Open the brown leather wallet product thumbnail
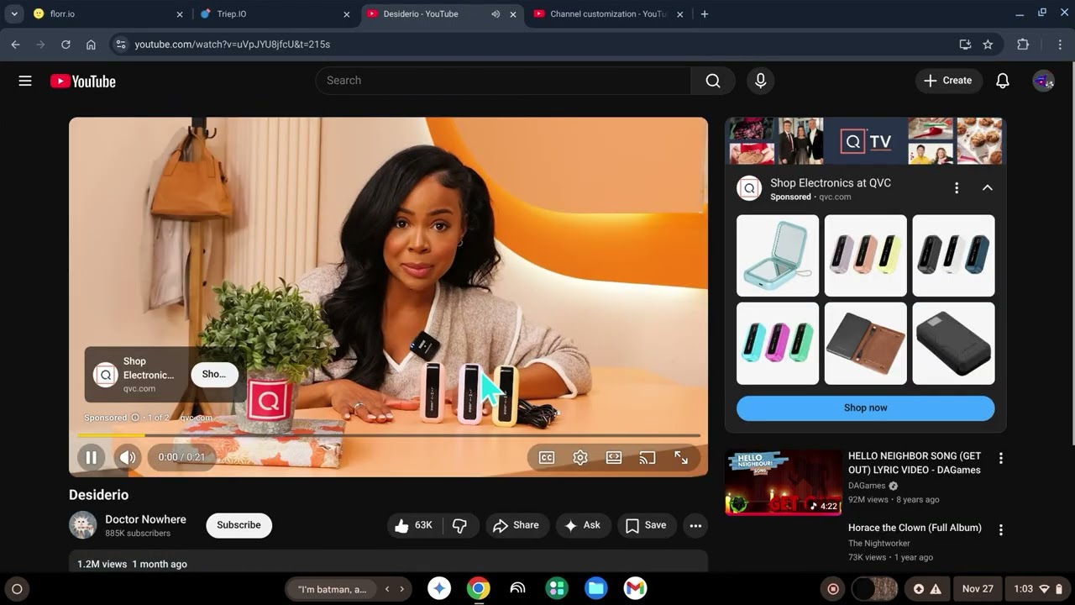1075x605 pixels. click(865, 344)
